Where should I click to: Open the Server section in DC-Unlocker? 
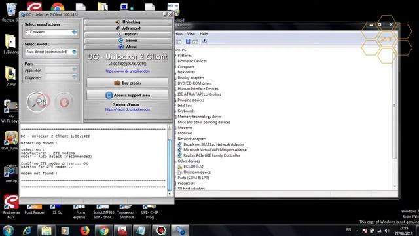point(128,41)
